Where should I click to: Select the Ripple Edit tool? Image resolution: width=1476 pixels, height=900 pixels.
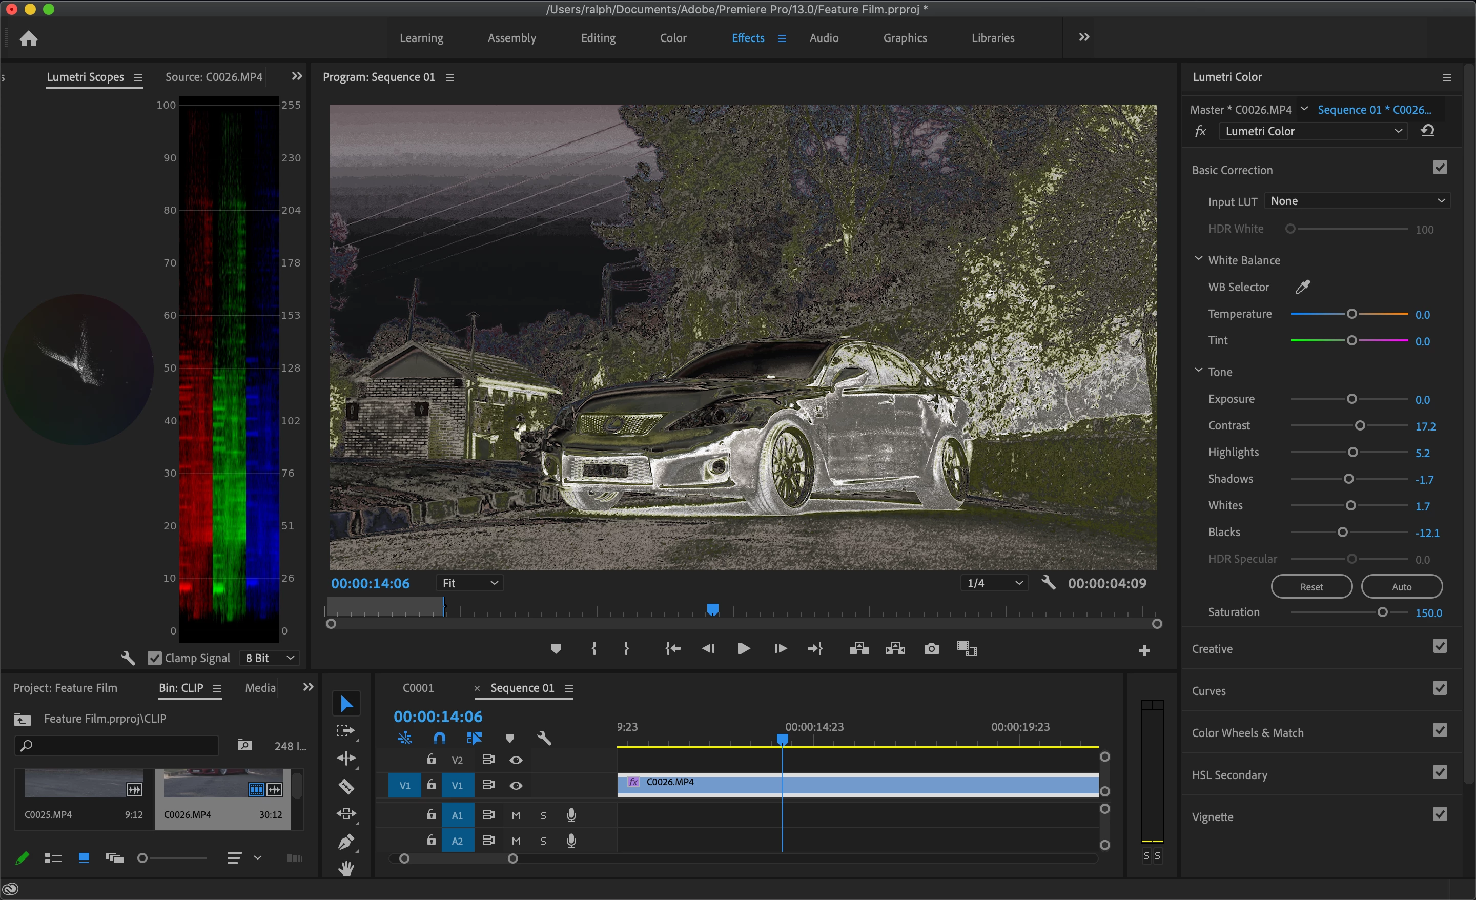pyautogui.click(x=346, y=759)
